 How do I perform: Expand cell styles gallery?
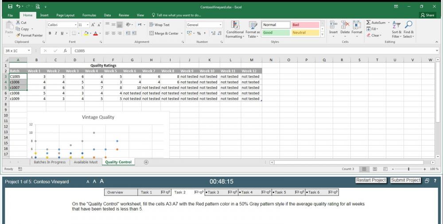[x=323, y=35]
